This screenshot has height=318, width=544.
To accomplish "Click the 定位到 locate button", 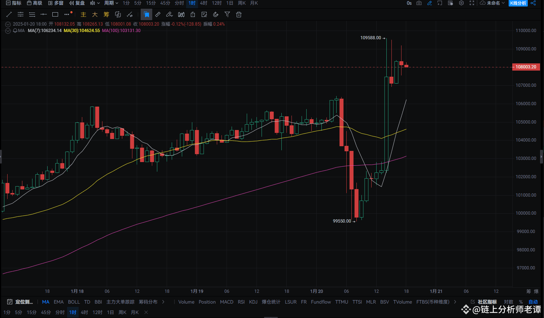I will tap(20, 302).
